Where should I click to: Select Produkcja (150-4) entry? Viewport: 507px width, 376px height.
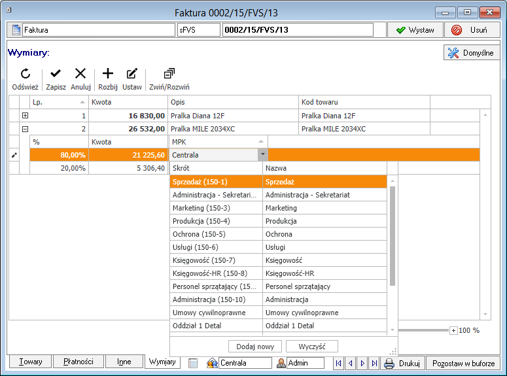279,221
